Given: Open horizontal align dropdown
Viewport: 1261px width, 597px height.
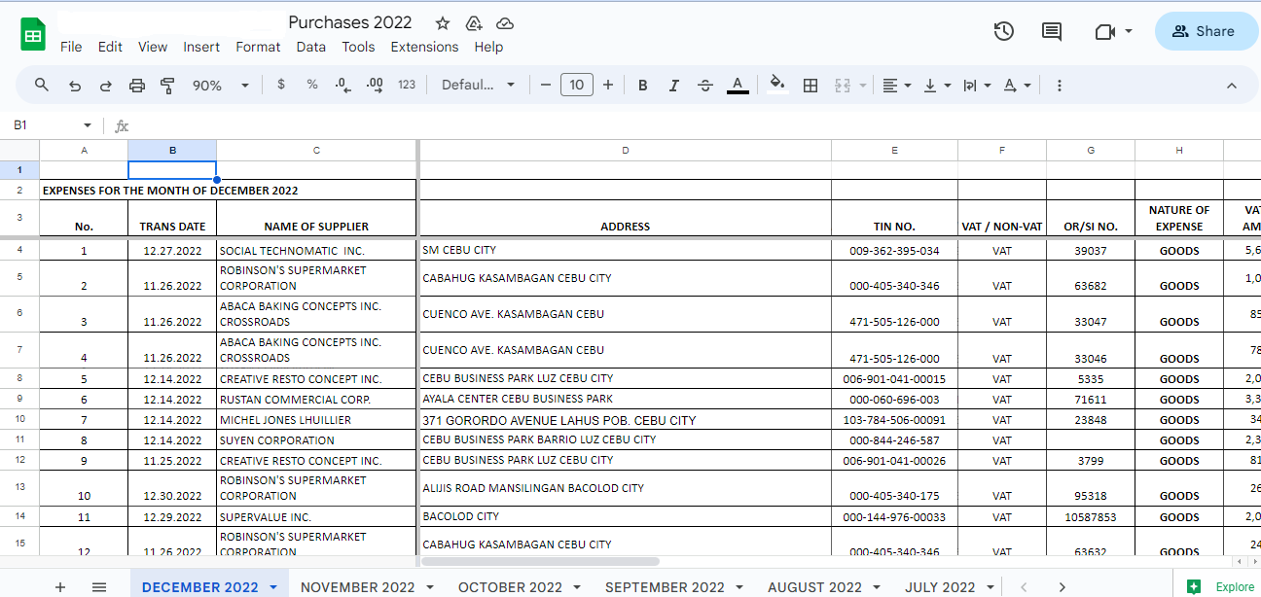Looking at the screenshot, I should click(x=896, y=86).
